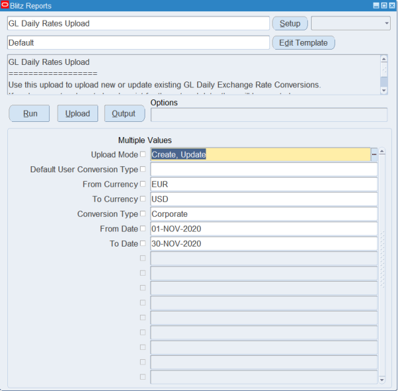This screenshot has width=398, height=391.
Task: Click the To Date field 30-NOV-2020
Action: tap(264, 243)
